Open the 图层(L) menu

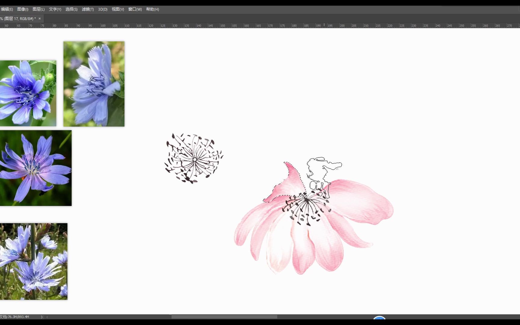[x=39, y=9]
